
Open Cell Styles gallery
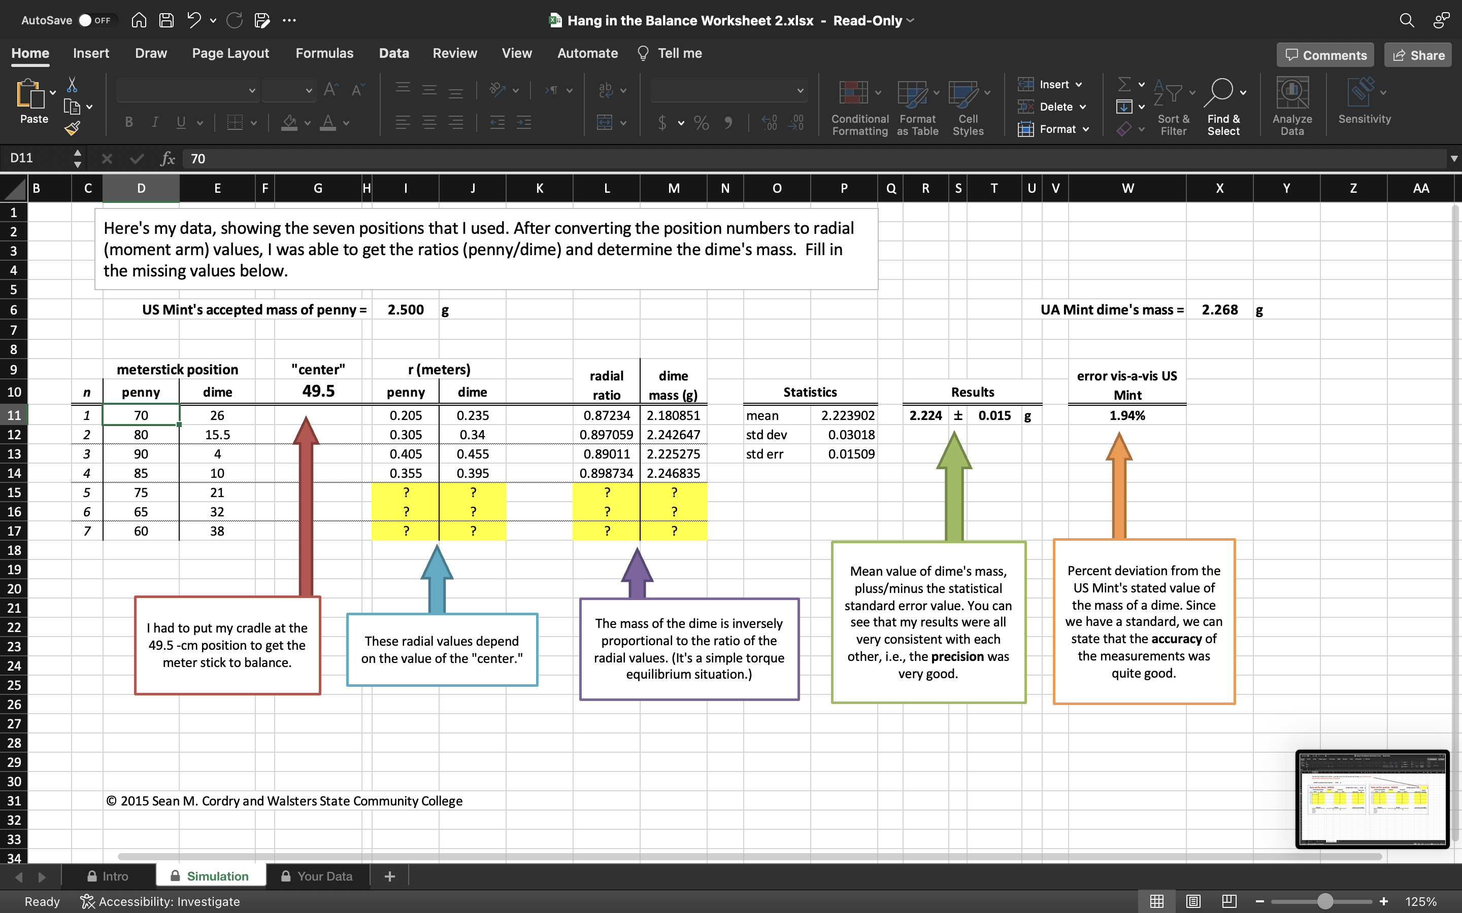click(x=967, y=108)
